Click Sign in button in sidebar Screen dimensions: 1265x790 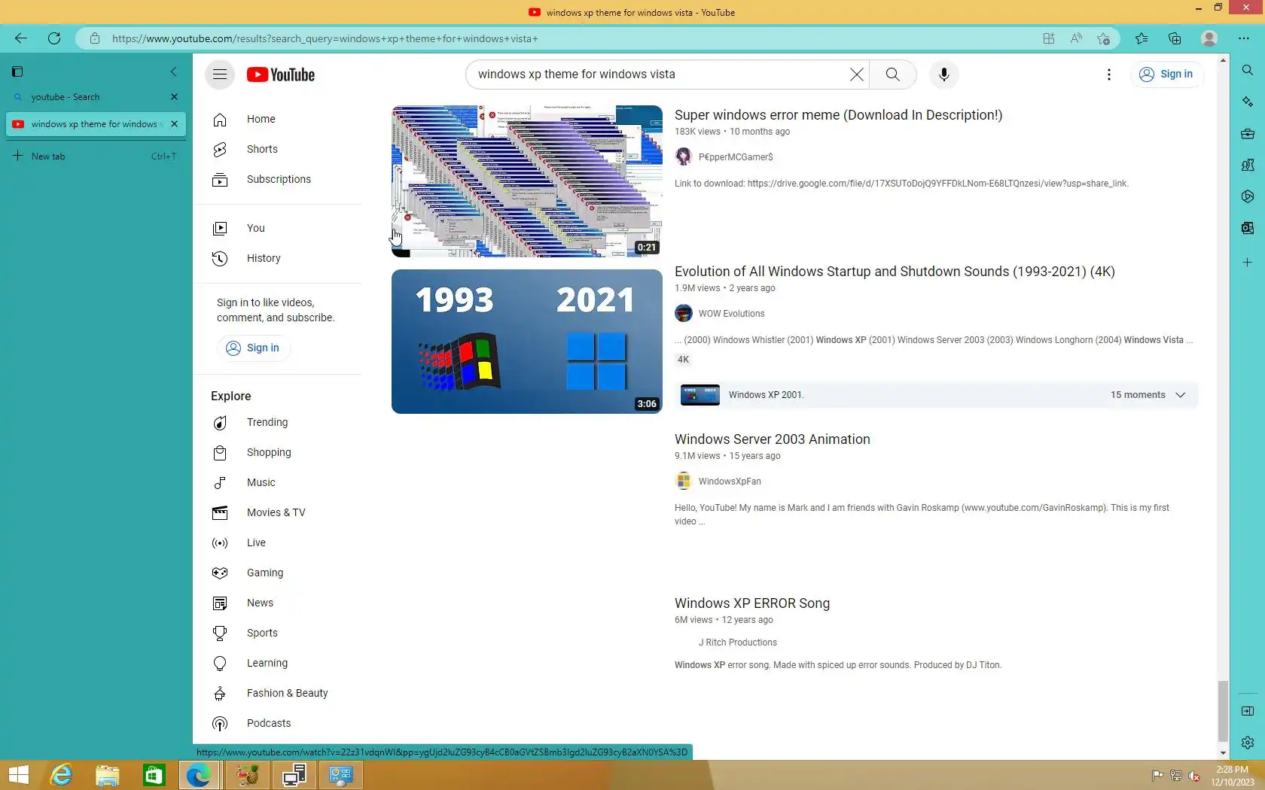pos(254,348)
